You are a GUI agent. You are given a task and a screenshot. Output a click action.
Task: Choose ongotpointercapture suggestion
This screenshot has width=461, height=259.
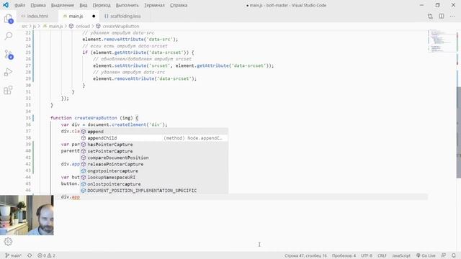154,171
